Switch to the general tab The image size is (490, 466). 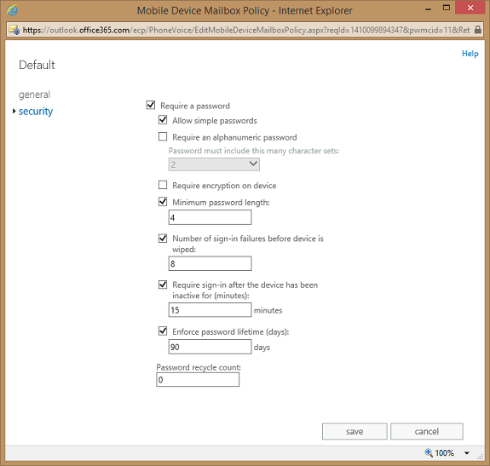coord(34,95)
